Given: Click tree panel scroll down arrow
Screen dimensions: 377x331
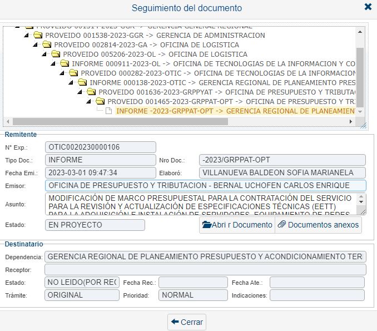Looking at the screenshot, I should [x=360, y=112].
